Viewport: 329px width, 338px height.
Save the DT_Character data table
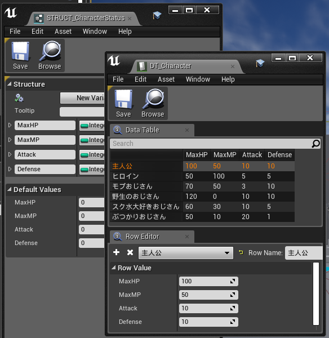(123, 104)
